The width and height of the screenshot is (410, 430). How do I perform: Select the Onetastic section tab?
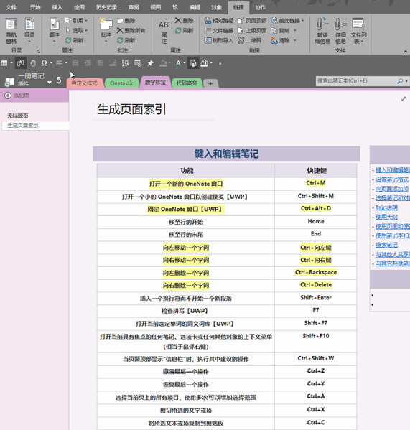(121, 83)
